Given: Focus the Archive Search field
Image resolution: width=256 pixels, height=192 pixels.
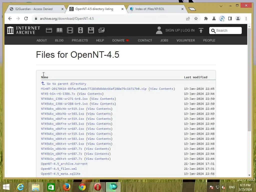Looking at the screenshot, I should (x=225, y=30).
